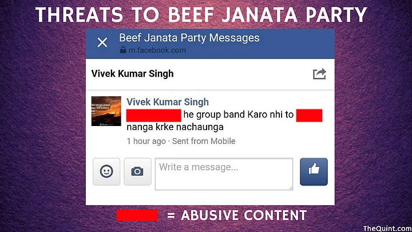This screenshot has width=412, height=232.
Task: Open the share arrow icon in conversation header
Action: [319, 74]
